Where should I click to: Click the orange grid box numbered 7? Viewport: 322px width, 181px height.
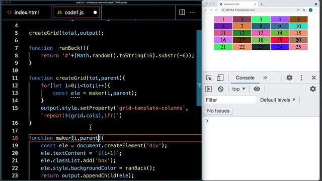pos(242,26)
